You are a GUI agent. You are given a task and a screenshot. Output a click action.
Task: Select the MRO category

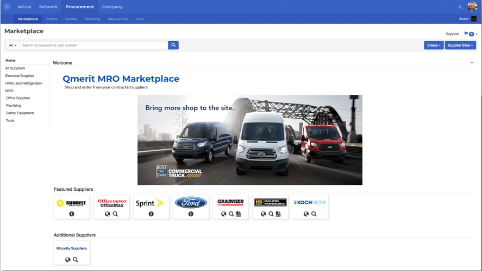(x=9, y=91)
